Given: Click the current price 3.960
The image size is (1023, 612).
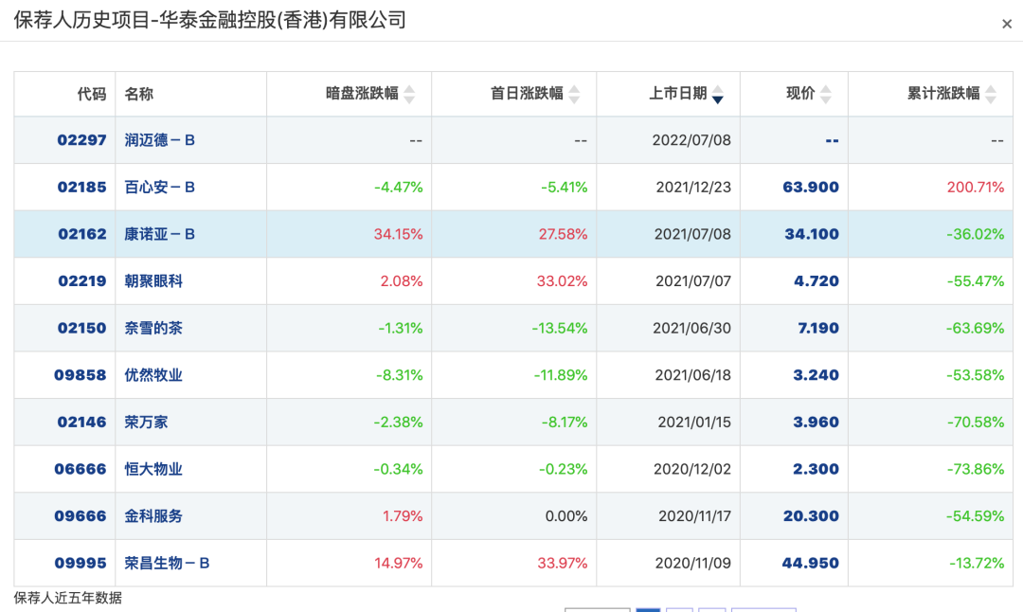Looking at the screenshot, I should [817, 423].
